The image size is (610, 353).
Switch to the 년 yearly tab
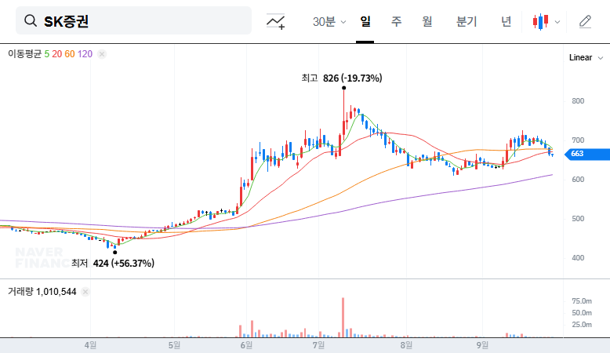(506, 21)
